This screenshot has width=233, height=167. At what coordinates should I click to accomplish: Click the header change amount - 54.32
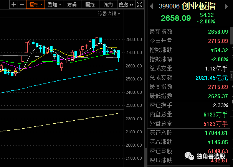click(x=205, y=15)
